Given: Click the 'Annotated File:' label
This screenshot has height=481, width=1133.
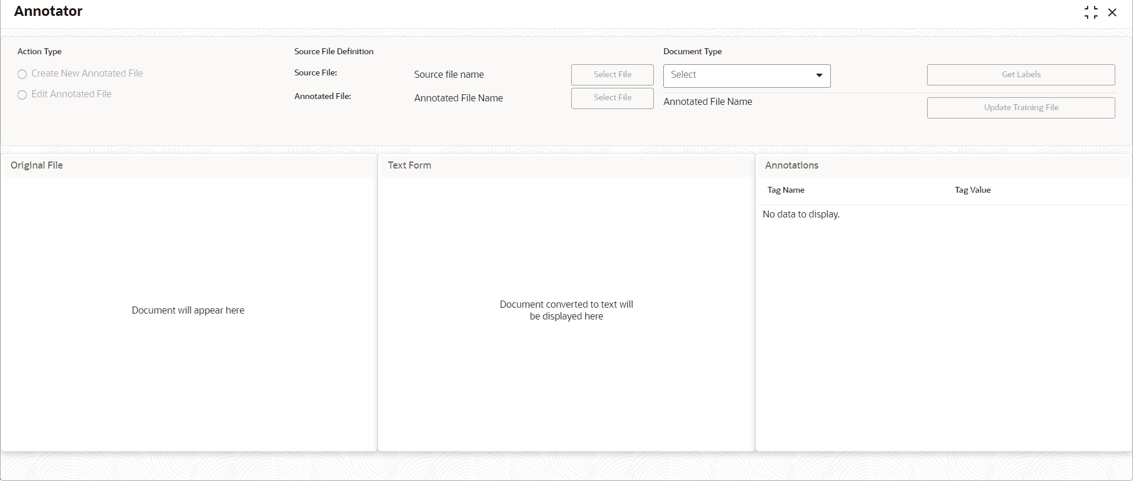Looking at the screenshot, I should click(x=323, y=96).
